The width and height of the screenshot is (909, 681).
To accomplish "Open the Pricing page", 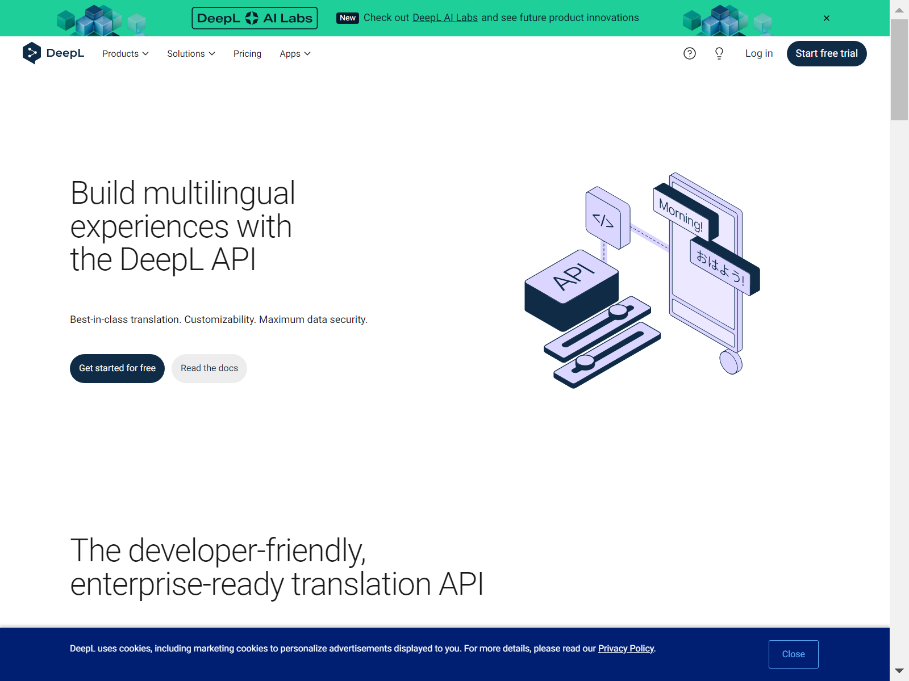I will pyautogui.click(x=247, y=53).
